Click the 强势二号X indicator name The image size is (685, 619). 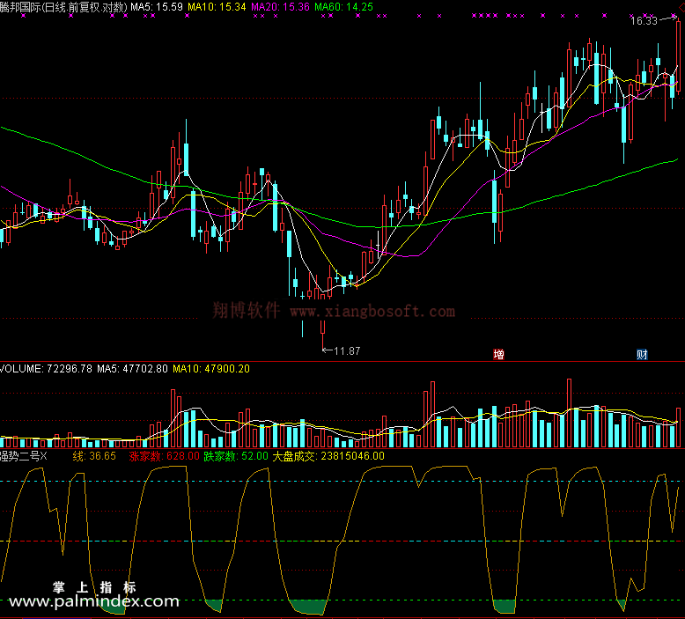click(x=23, y=456)
